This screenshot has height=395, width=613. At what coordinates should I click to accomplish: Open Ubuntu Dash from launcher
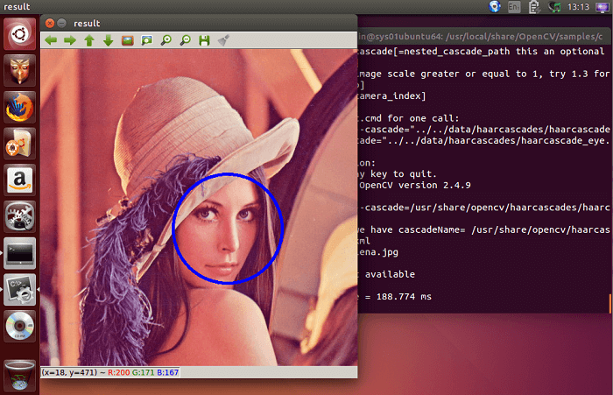(19, 34)
